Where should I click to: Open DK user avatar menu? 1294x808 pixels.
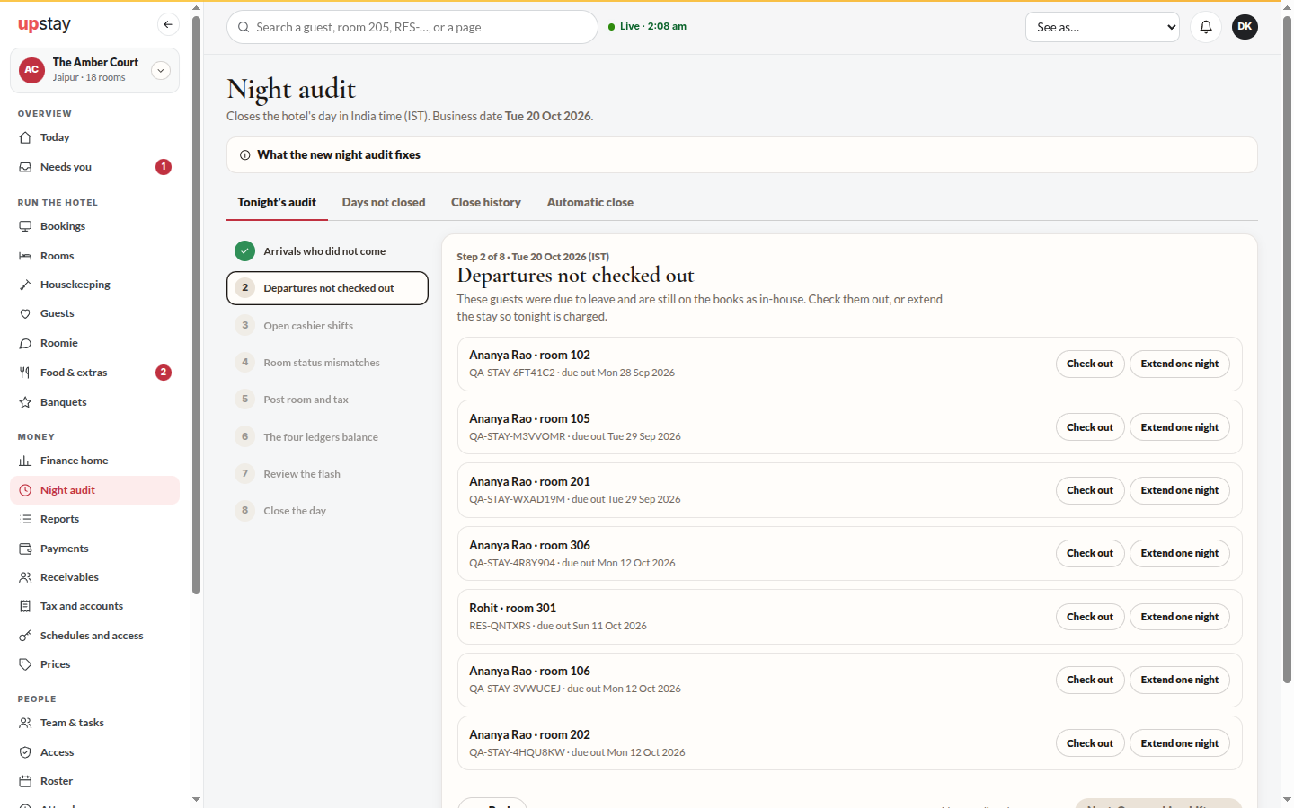(1245, 27)
